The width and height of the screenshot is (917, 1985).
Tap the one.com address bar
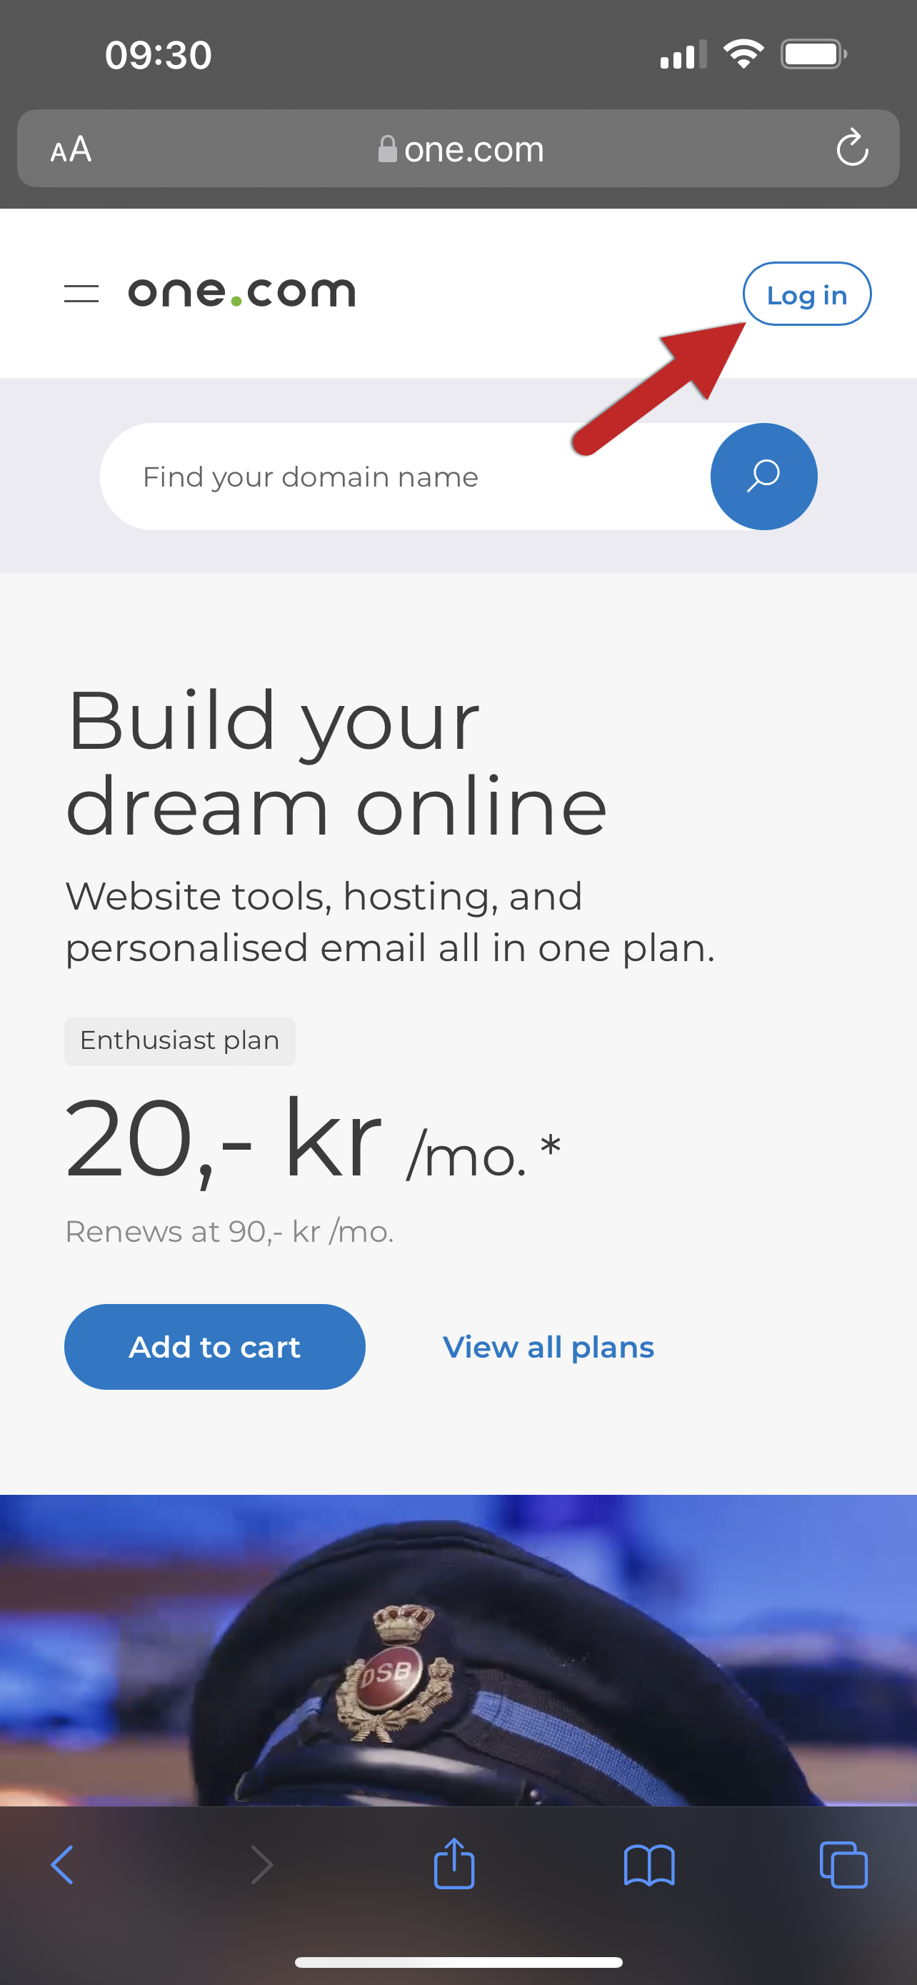(461, 149)
